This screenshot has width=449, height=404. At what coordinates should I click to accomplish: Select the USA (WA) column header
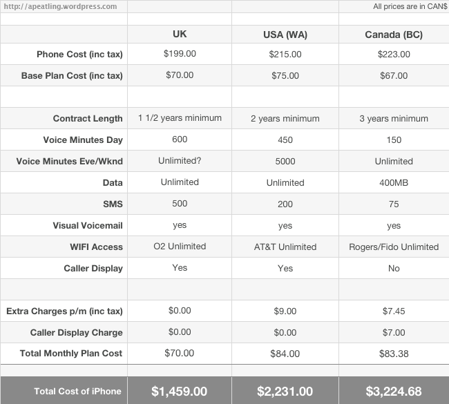click(x=285, y=35)
